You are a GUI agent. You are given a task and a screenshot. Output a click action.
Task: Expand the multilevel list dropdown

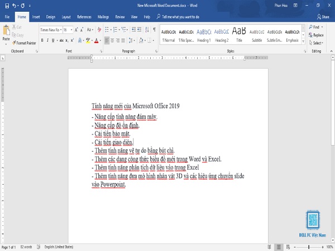127,30
